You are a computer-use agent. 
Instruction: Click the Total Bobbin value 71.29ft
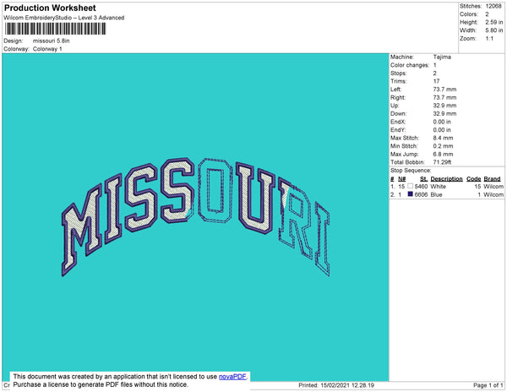(442, 162)
